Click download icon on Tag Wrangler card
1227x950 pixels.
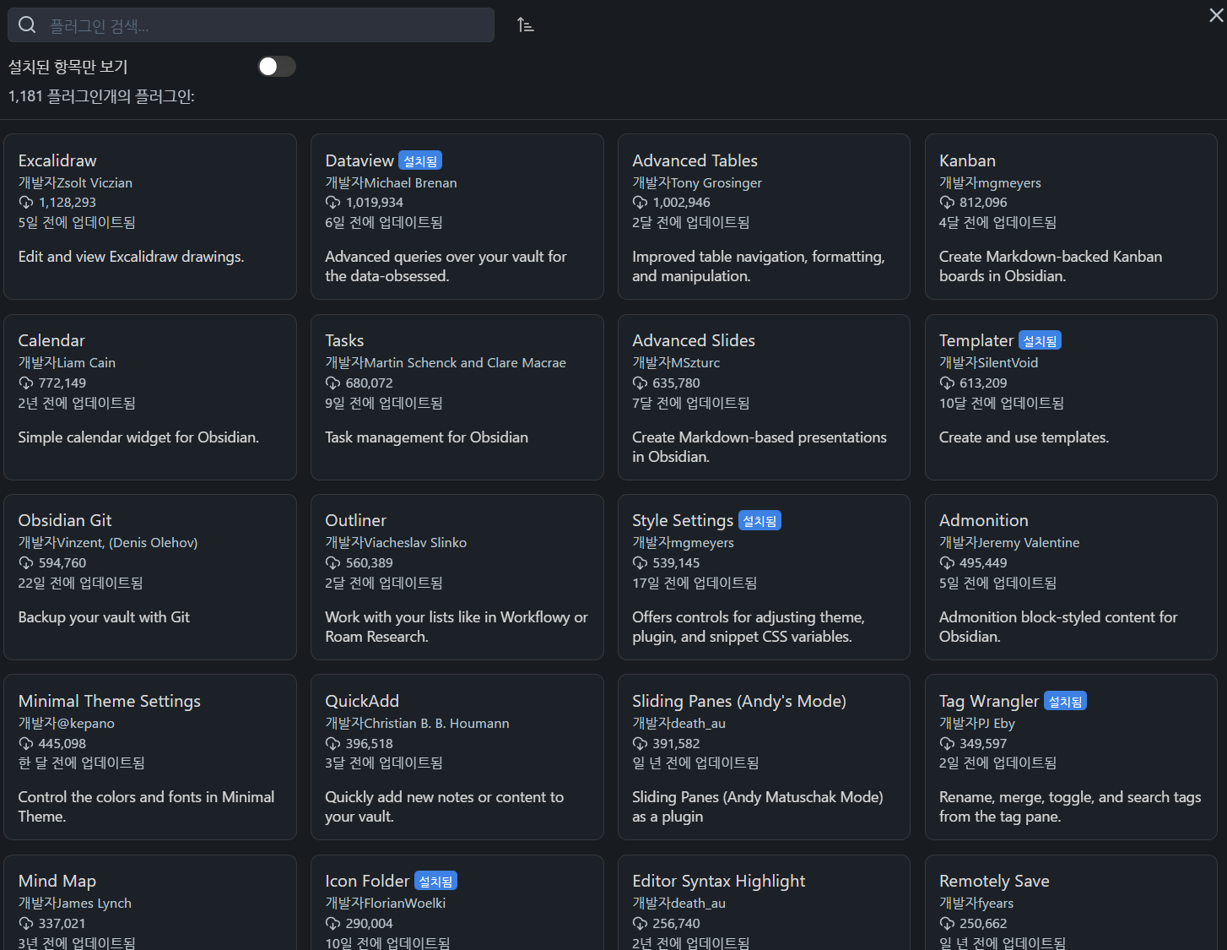click(x=947, y=744)
